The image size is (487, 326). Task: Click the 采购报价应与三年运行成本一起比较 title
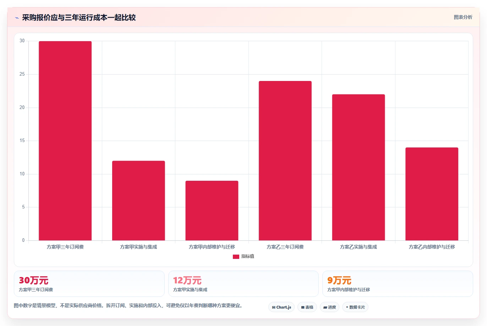coord(79,17)
